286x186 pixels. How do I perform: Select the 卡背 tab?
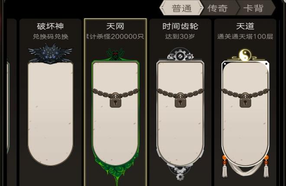coord(253,8)
